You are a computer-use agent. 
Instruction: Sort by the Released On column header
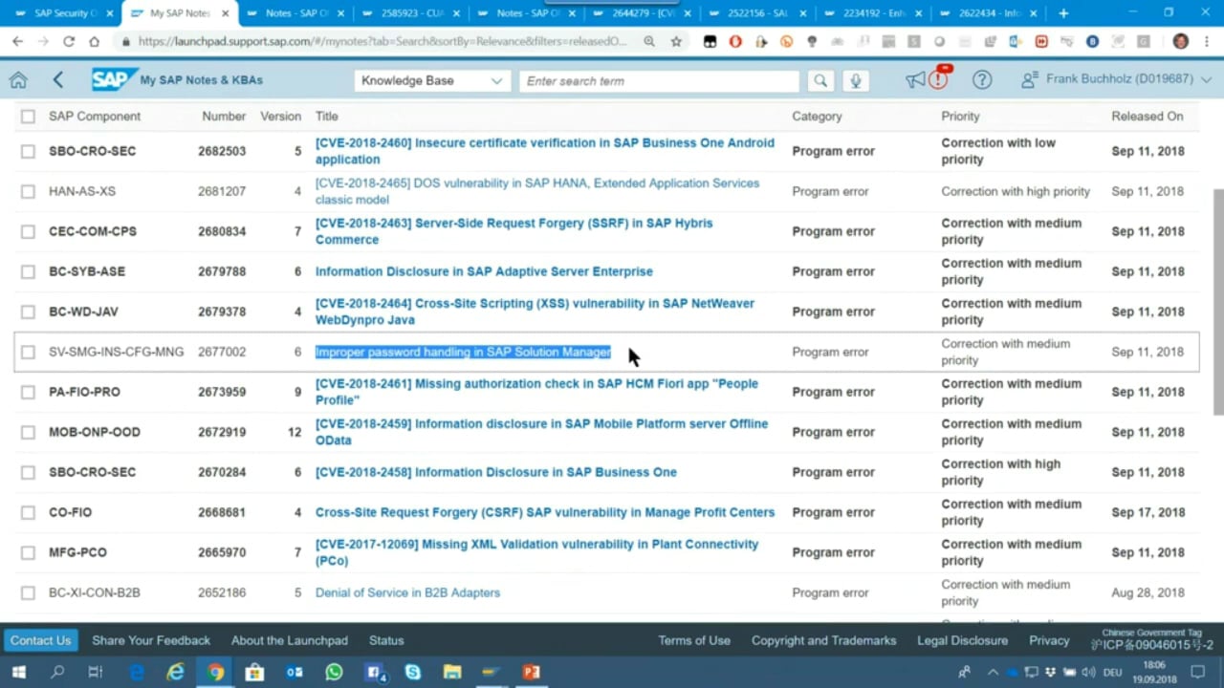(x=1147, y=117)
